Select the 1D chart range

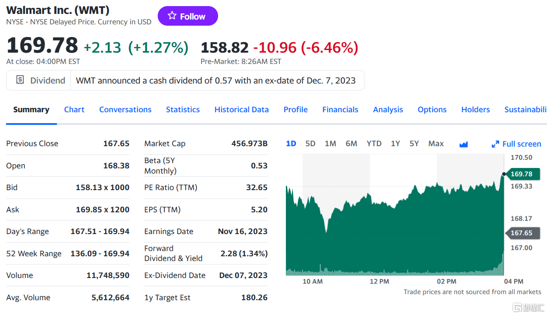coord(291,144)
